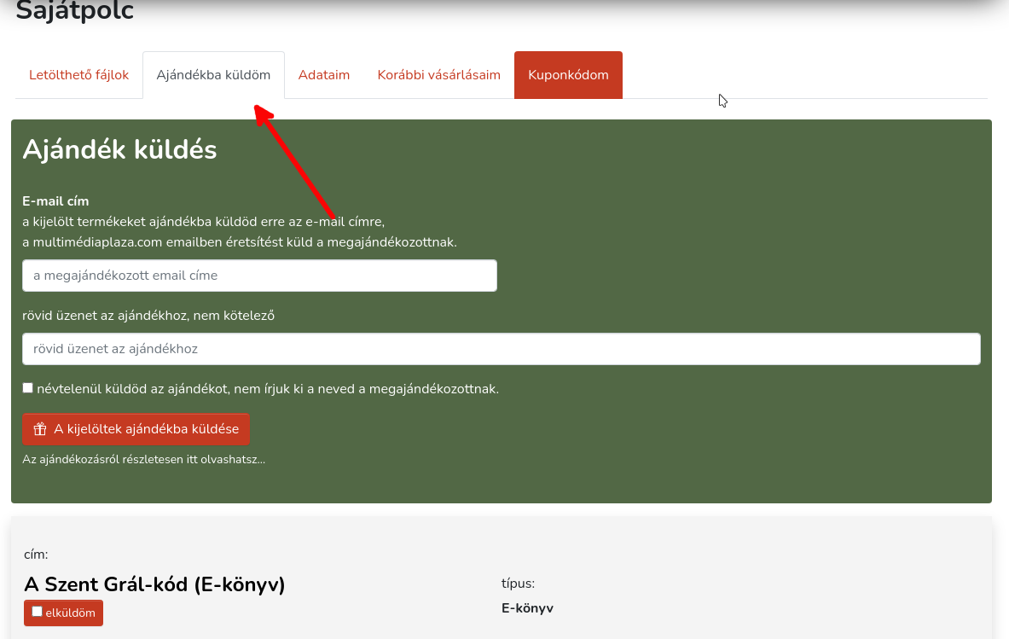
Task: Focus the recipient email address field
Action: tap(259, 276)
